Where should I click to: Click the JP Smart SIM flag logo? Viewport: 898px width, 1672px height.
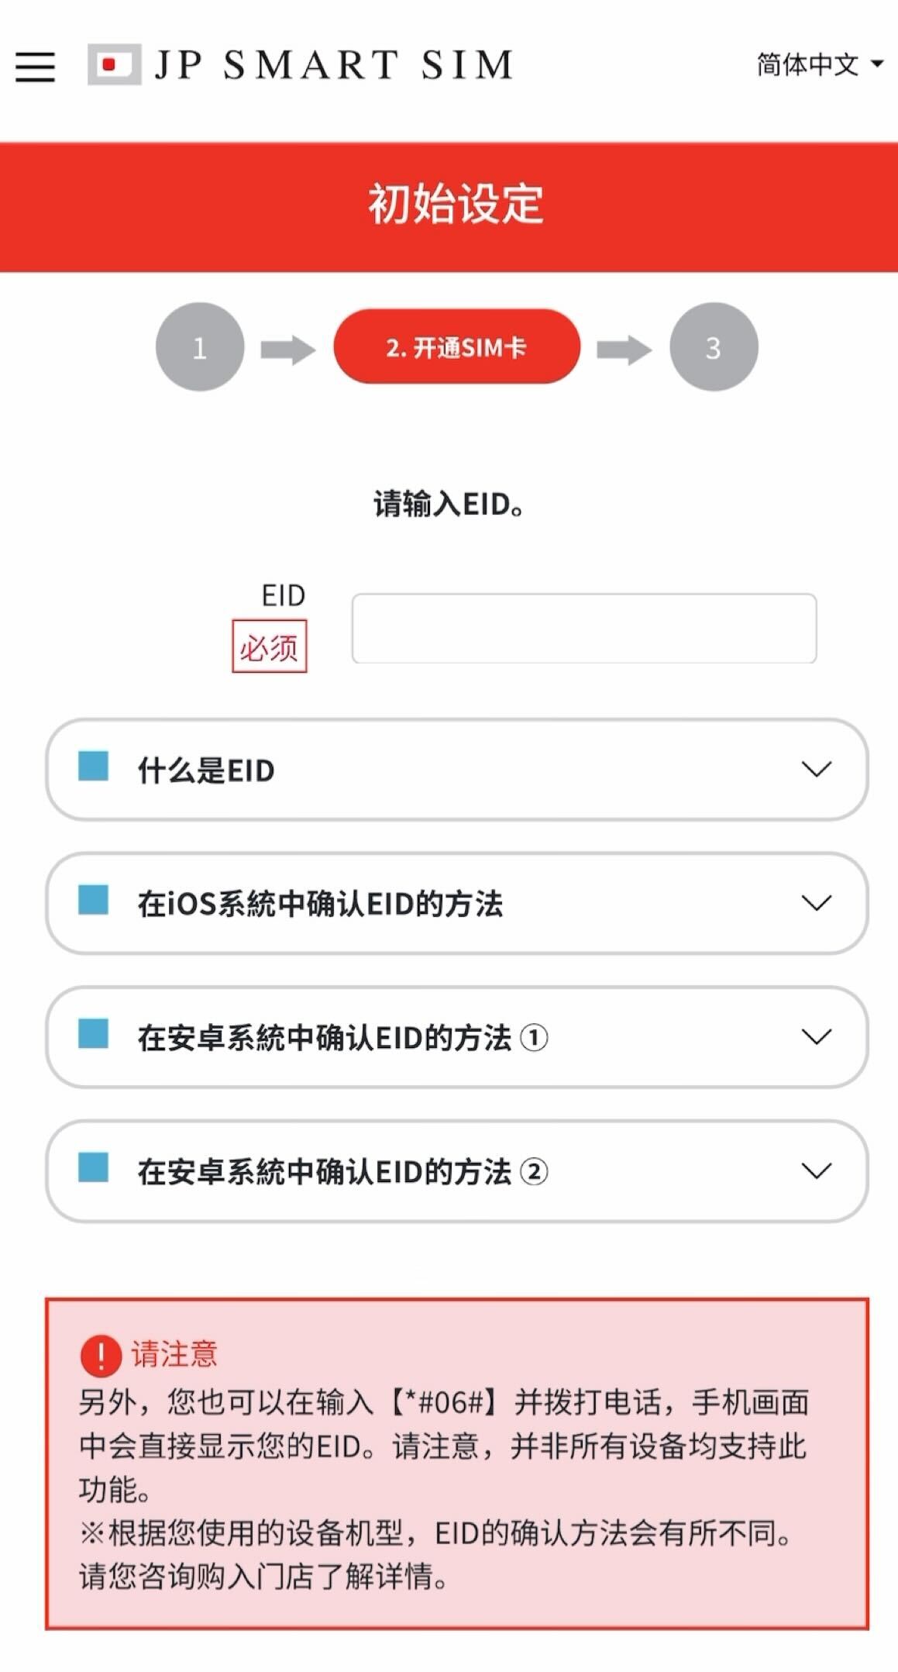point(114,64)
